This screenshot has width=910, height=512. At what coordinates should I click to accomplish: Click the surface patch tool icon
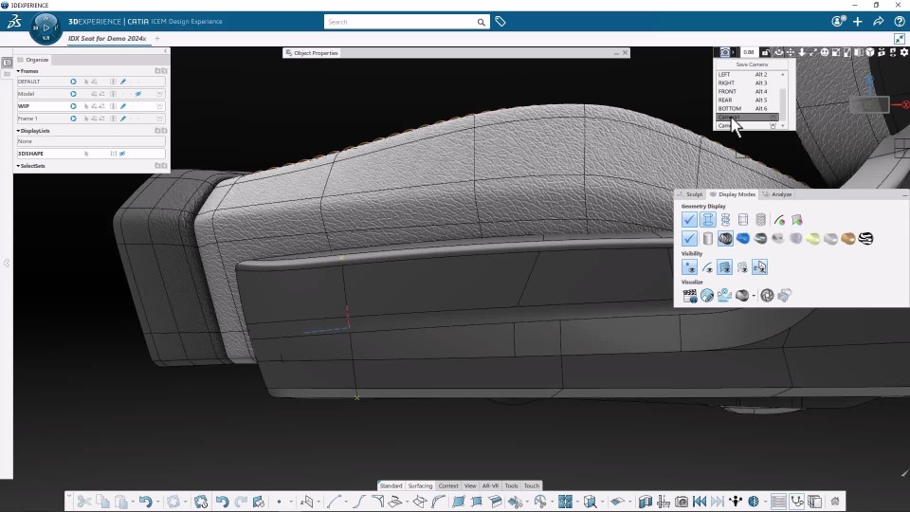pos(459,502)
